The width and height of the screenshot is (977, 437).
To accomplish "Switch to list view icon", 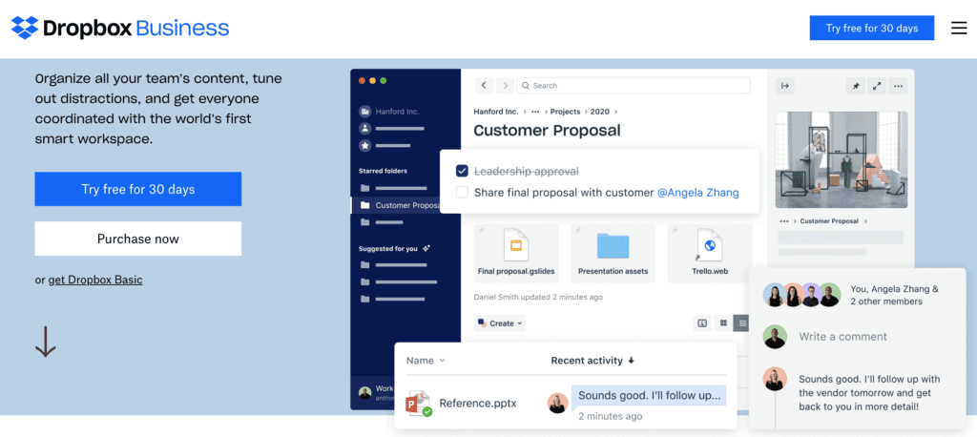I will tap(742, 323).
